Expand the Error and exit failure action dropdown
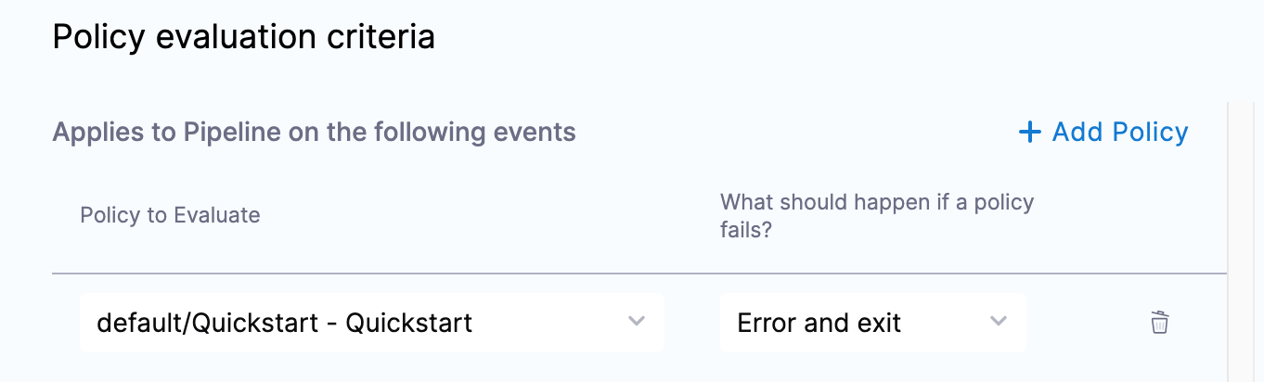The height and width of the screenshot is (382, 1264). tap(873, 323)
